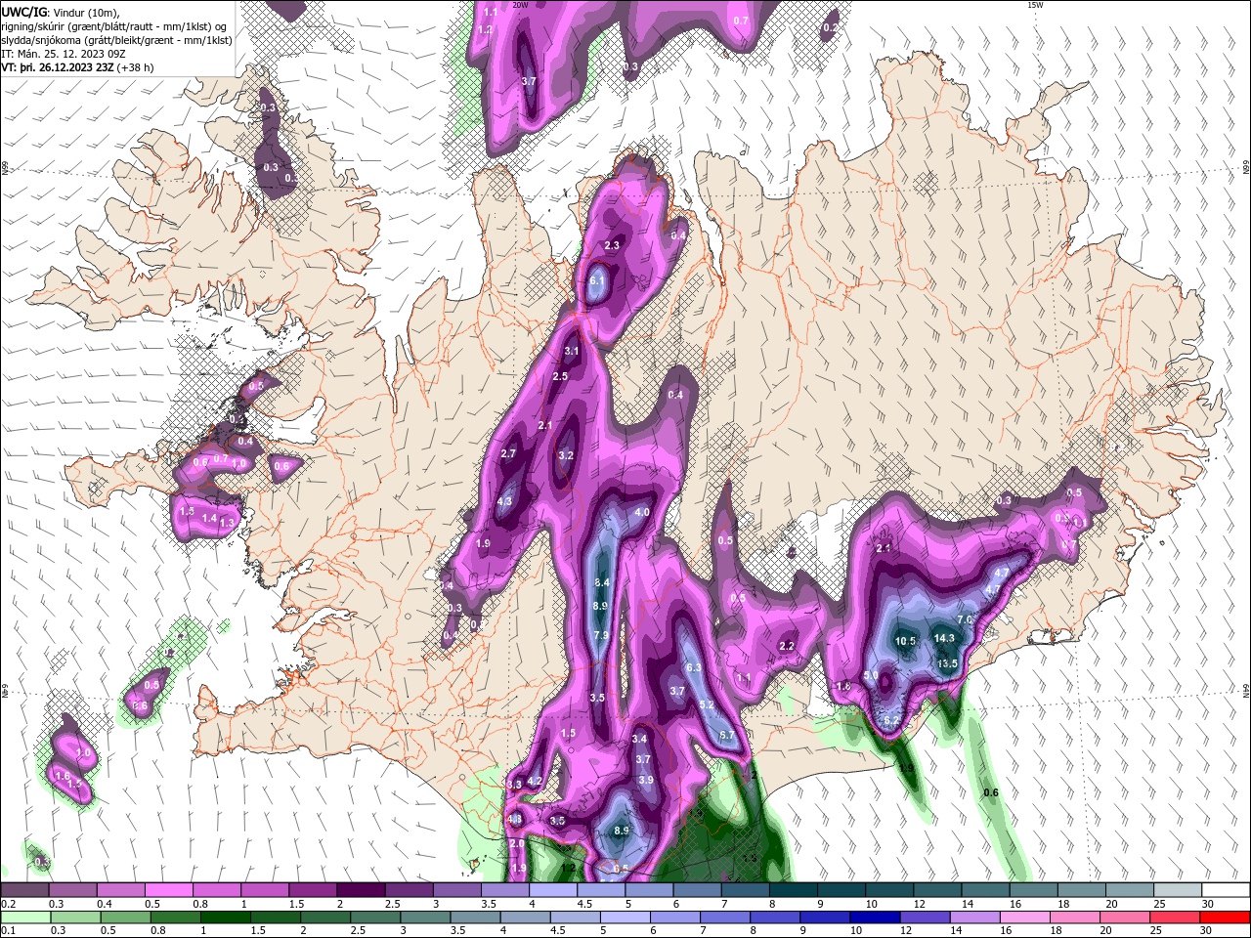Click the 10.5 precipitation value
The height and width of the screenshot is (938, 1251).
[906, 641]
